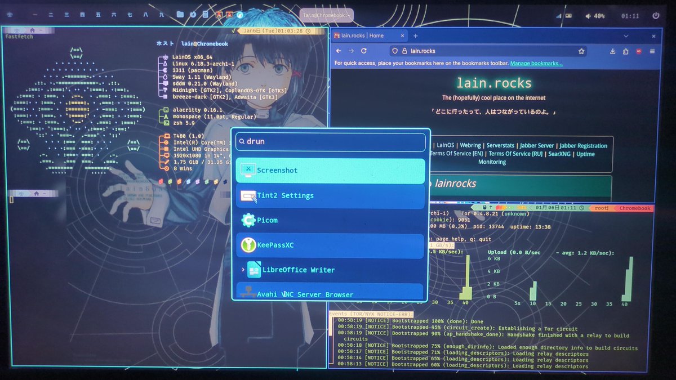Click the tracking protection shield icon
The height and width of the screenshot is (380, 676).
click(x=394, y=51)
